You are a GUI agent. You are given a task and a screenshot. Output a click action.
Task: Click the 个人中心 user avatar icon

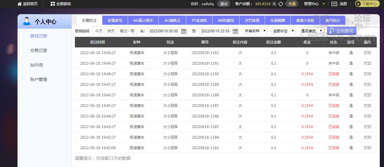[27, 21]
